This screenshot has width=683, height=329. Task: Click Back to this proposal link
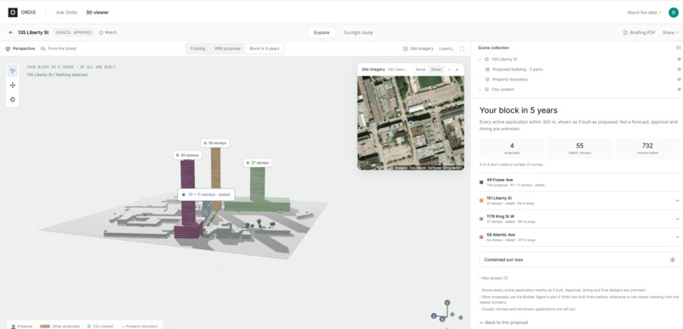click(503, 322)
